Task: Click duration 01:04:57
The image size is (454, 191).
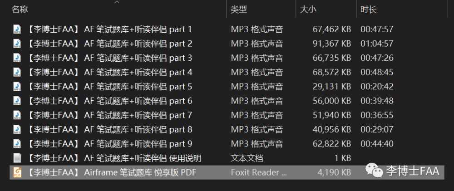Action: (377, 44)
